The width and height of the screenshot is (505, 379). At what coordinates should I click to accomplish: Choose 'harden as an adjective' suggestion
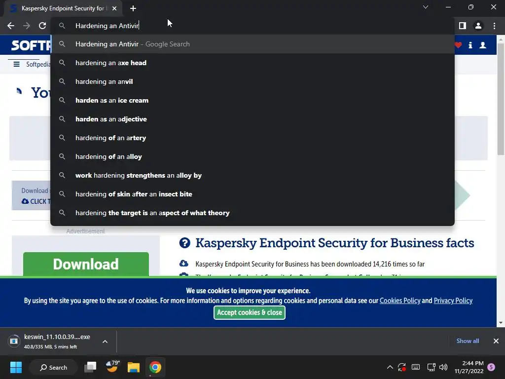point(252,119)
